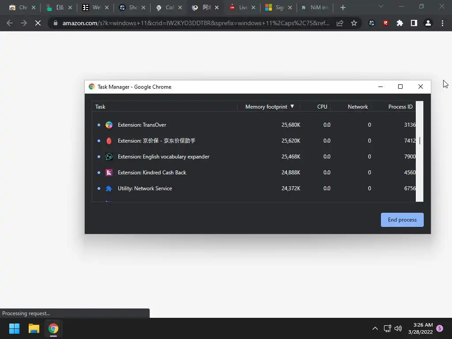452x339 pixels.
Task: Select the Utility: Network Service row
Action: [254, 188]
